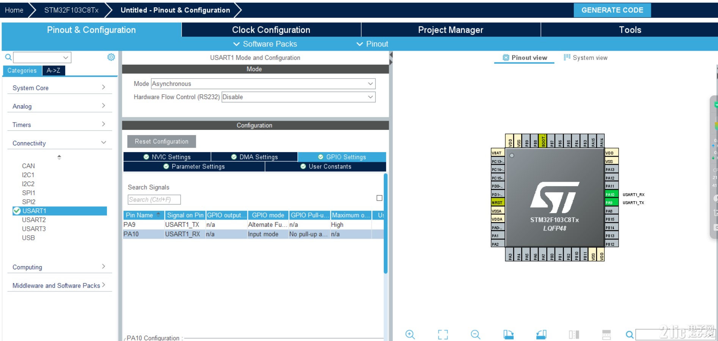The image size is (718, 341).
Task: Go to the Home breadcrumb
Action: click(14, 10)
